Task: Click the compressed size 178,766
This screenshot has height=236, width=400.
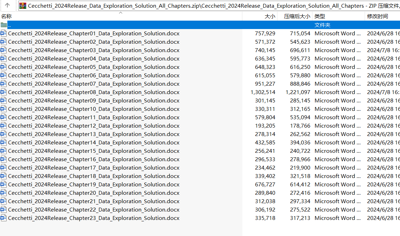Action: (x=300, y=126)
